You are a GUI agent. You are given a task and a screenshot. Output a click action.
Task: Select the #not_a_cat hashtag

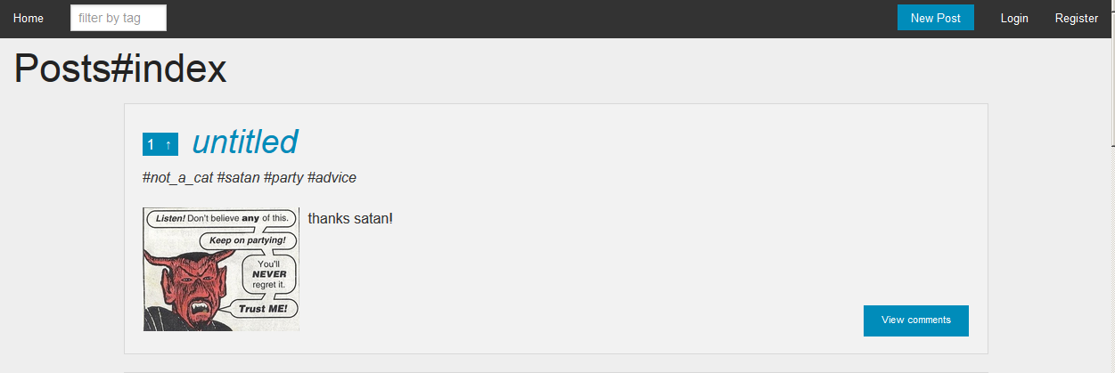coord(177,178)
